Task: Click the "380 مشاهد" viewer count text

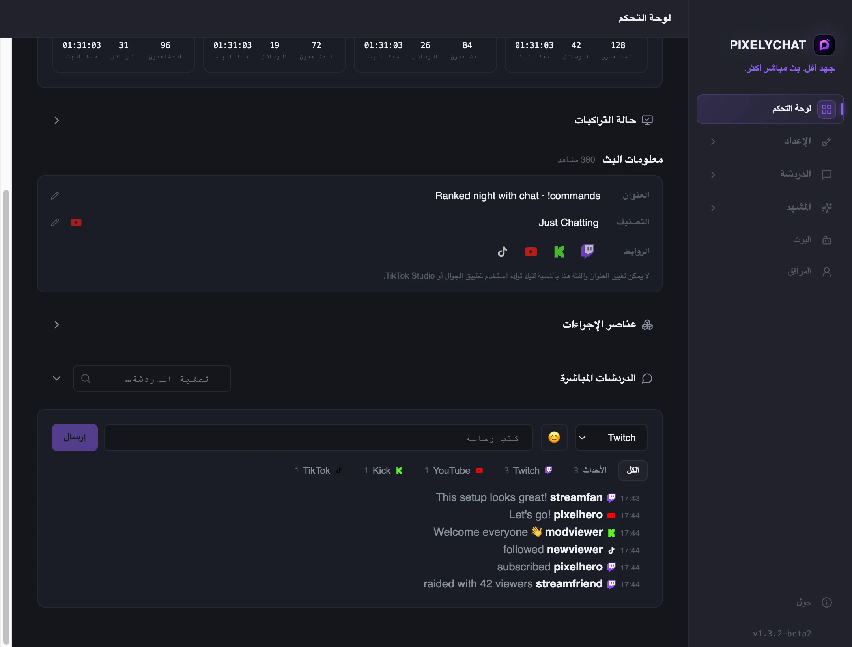Action: (x=576, y=160)
